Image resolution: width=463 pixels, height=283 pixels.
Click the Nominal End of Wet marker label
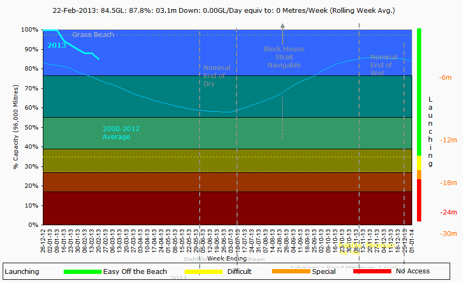pyautogui.click(x=384, y=65)
